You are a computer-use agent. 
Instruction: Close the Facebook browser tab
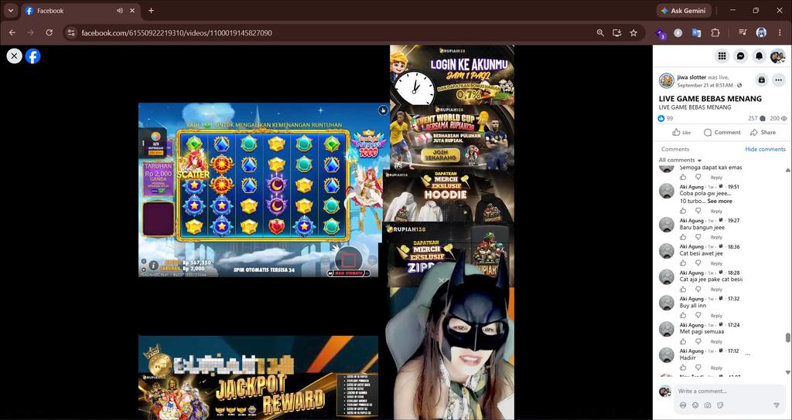point(132,11)
